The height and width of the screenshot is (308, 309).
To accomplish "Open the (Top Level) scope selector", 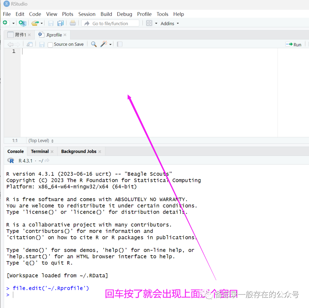I will coord(41,141).
